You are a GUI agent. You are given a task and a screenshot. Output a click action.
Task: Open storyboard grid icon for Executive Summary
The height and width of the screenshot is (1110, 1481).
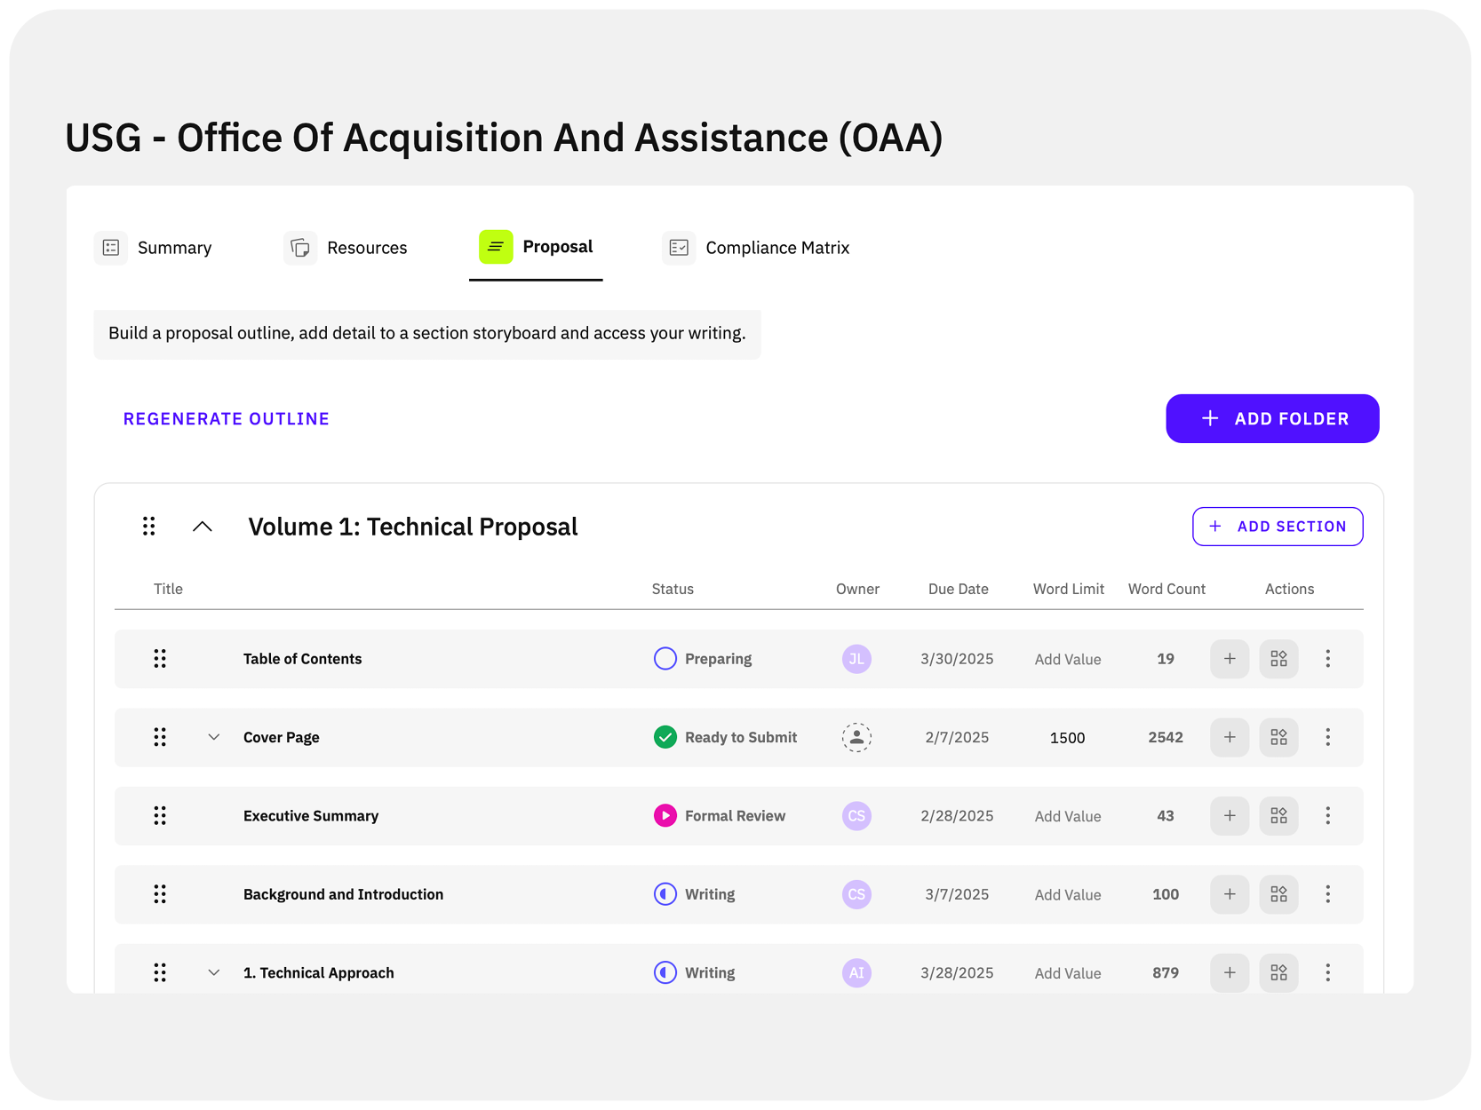1278,816
